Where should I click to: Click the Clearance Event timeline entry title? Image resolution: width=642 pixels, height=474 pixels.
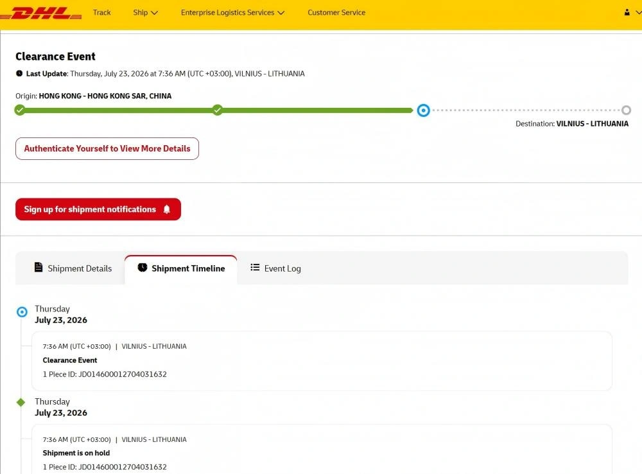click(x=70, y=360)
